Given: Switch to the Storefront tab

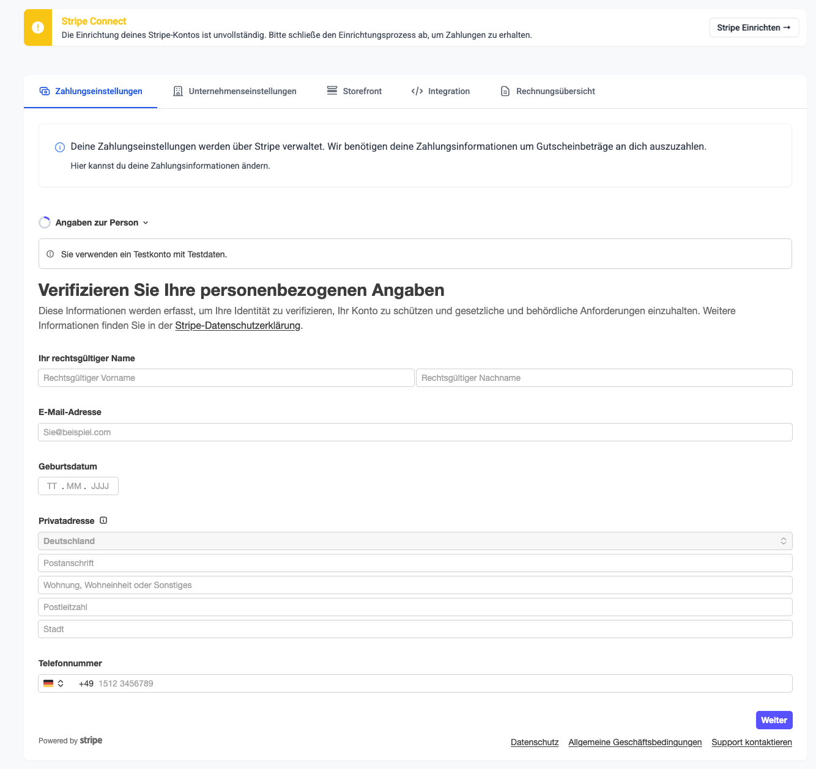Looking at the screenshot, I should click(x=354, y=91).
